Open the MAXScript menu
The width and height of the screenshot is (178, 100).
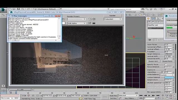click(131, 12)
